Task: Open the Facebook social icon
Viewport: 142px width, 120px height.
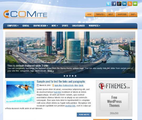Action: click(x=114, y=4)
